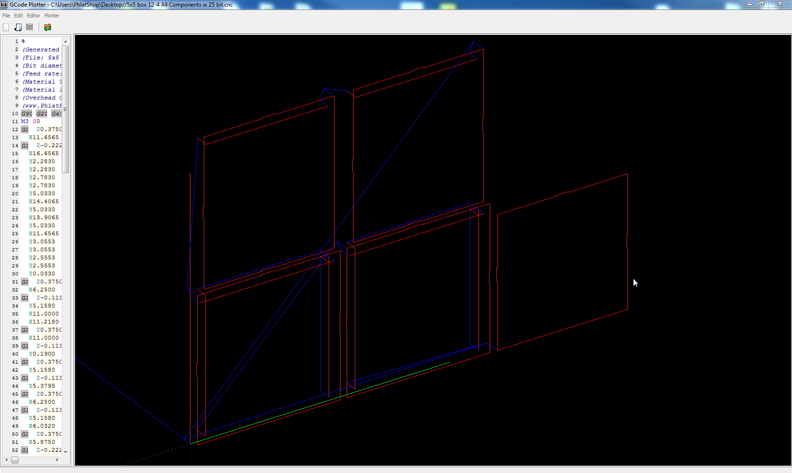Restore down the GCode Plotter window
Viewport: 792px width, 473px height.
point(761,4)
